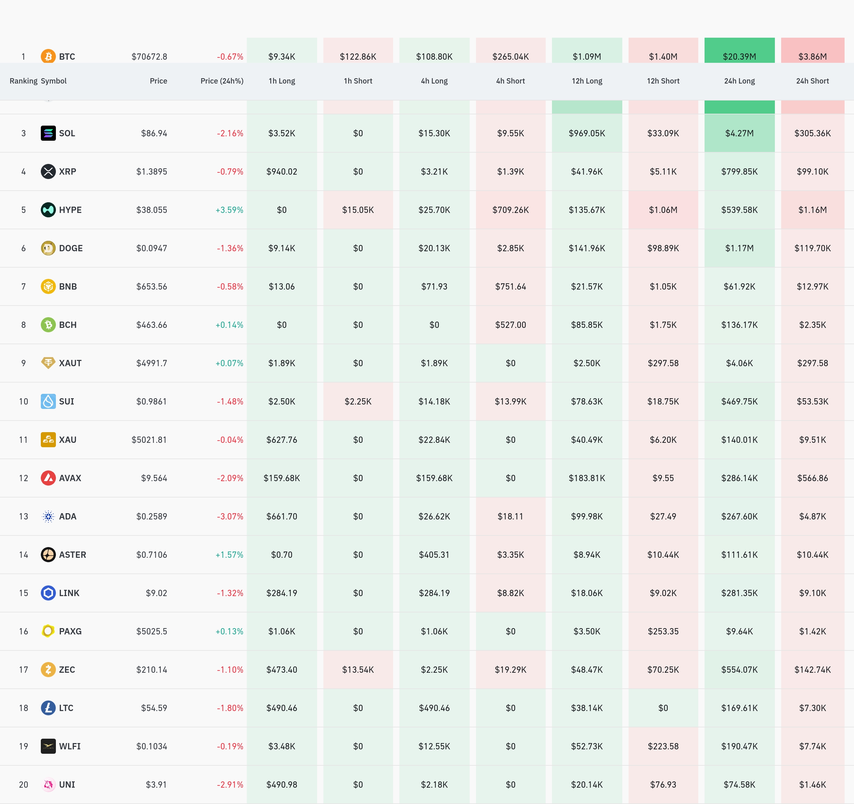Viewport: 854px width, 804px height.
Task: Click the XRP coin icon
Action: click(48, 171)
